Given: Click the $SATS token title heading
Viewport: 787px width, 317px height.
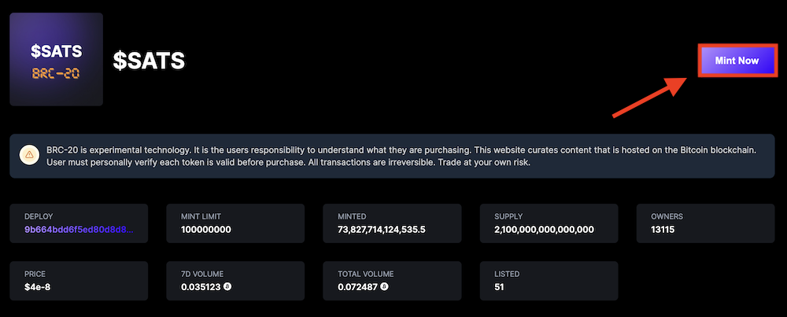Looking at the screenshot, I should coord(149,61).
